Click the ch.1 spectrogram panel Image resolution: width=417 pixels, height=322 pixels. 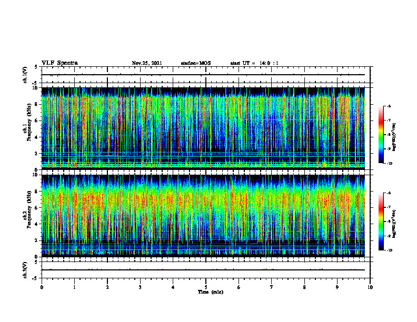click(203, 128)
